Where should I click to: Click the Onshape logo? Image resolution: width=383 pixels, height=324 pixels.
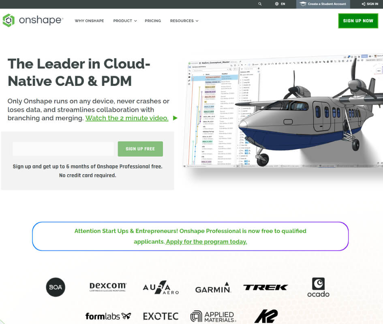tap(33, 20)
